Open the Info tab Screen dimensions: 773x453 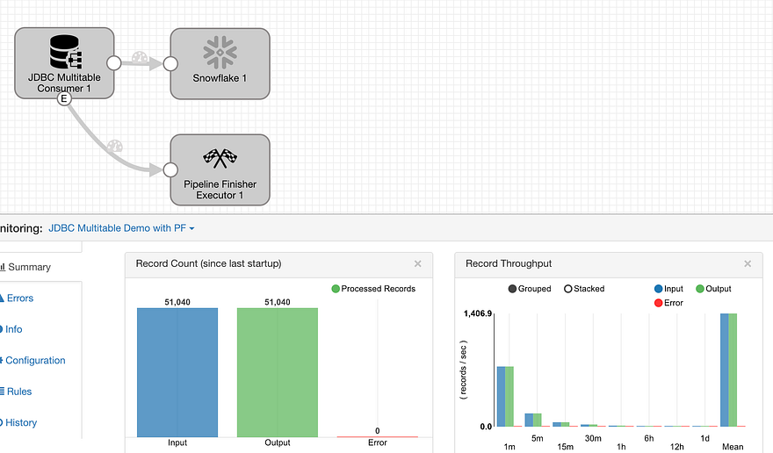11,329
